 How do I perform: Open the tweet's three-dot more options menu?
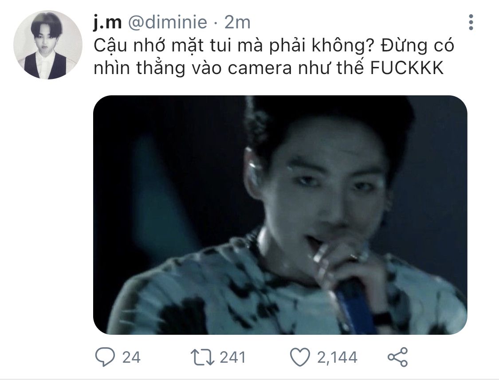point(471,22)
